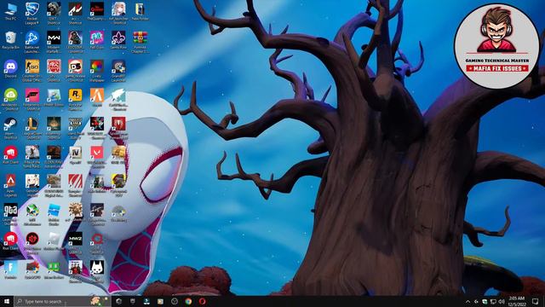The height and width of the screenshot is (307, 545).
Task: Open the taskbar volume control
Action: (502, 301)
